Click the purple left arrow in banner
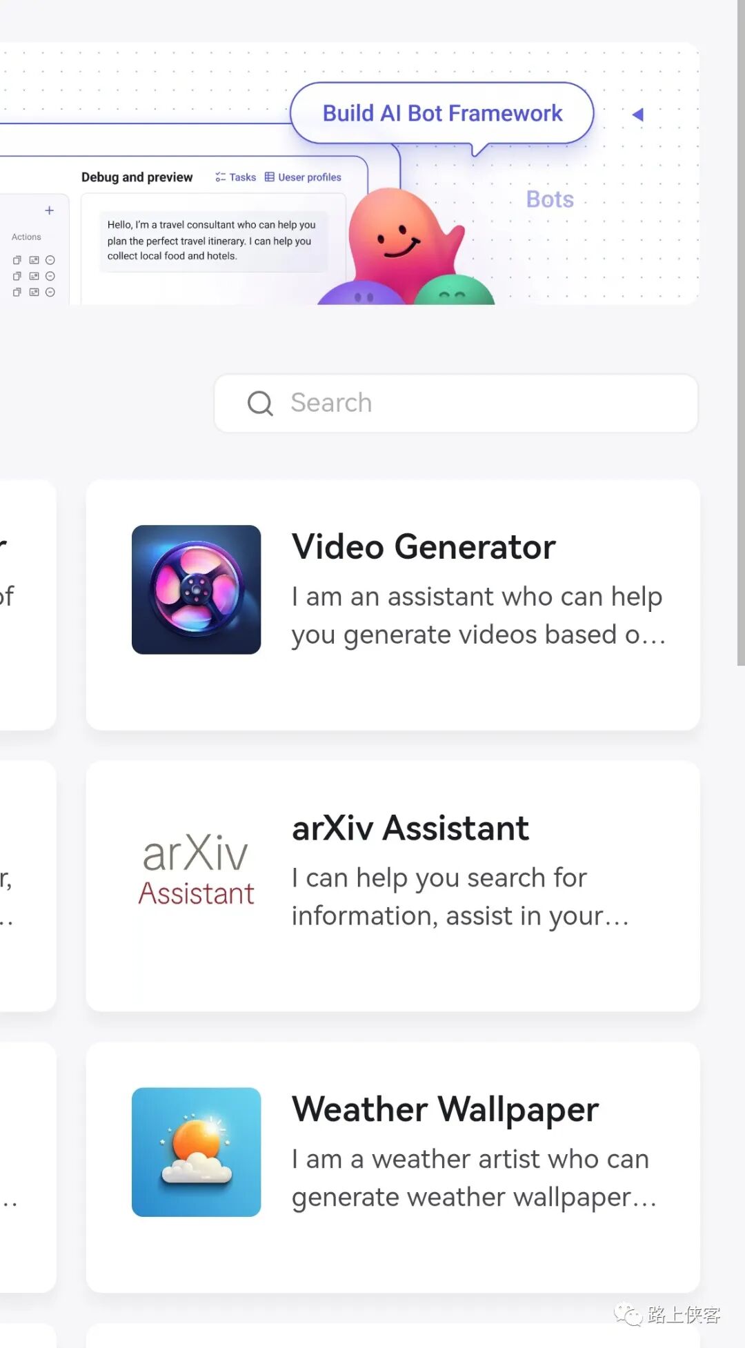This screenshot has height=1348, width=745. coord(638,115)
